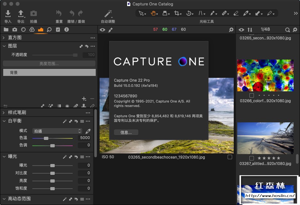The width and height of the screenshot is (300, 205).
Task: Select the beach driftwood thumbnail image
Action: (x=265, y=138)
